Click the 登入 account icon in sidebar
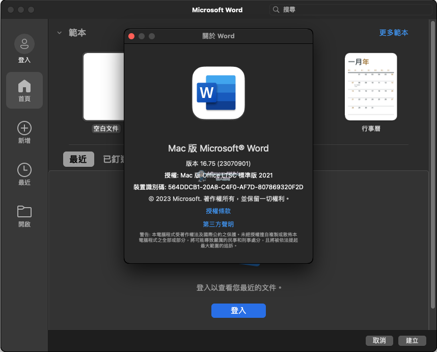 click(24, 48)
